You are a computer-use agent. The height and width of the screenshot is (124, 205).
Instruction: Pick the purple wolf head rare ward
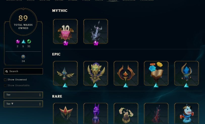96,113
